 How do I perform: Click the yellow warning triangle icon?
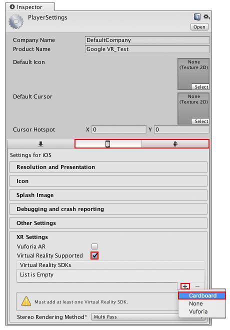26,301
